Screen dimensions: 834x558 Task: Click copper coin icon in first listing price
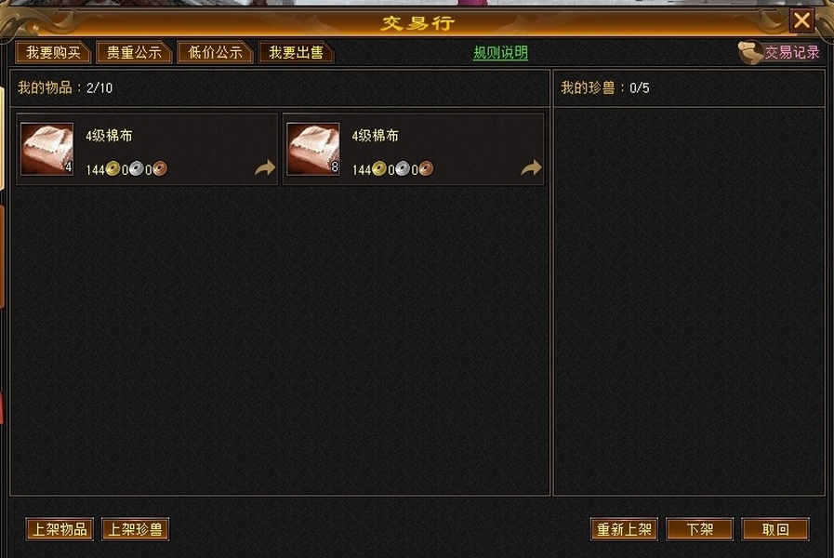[160, 168]
